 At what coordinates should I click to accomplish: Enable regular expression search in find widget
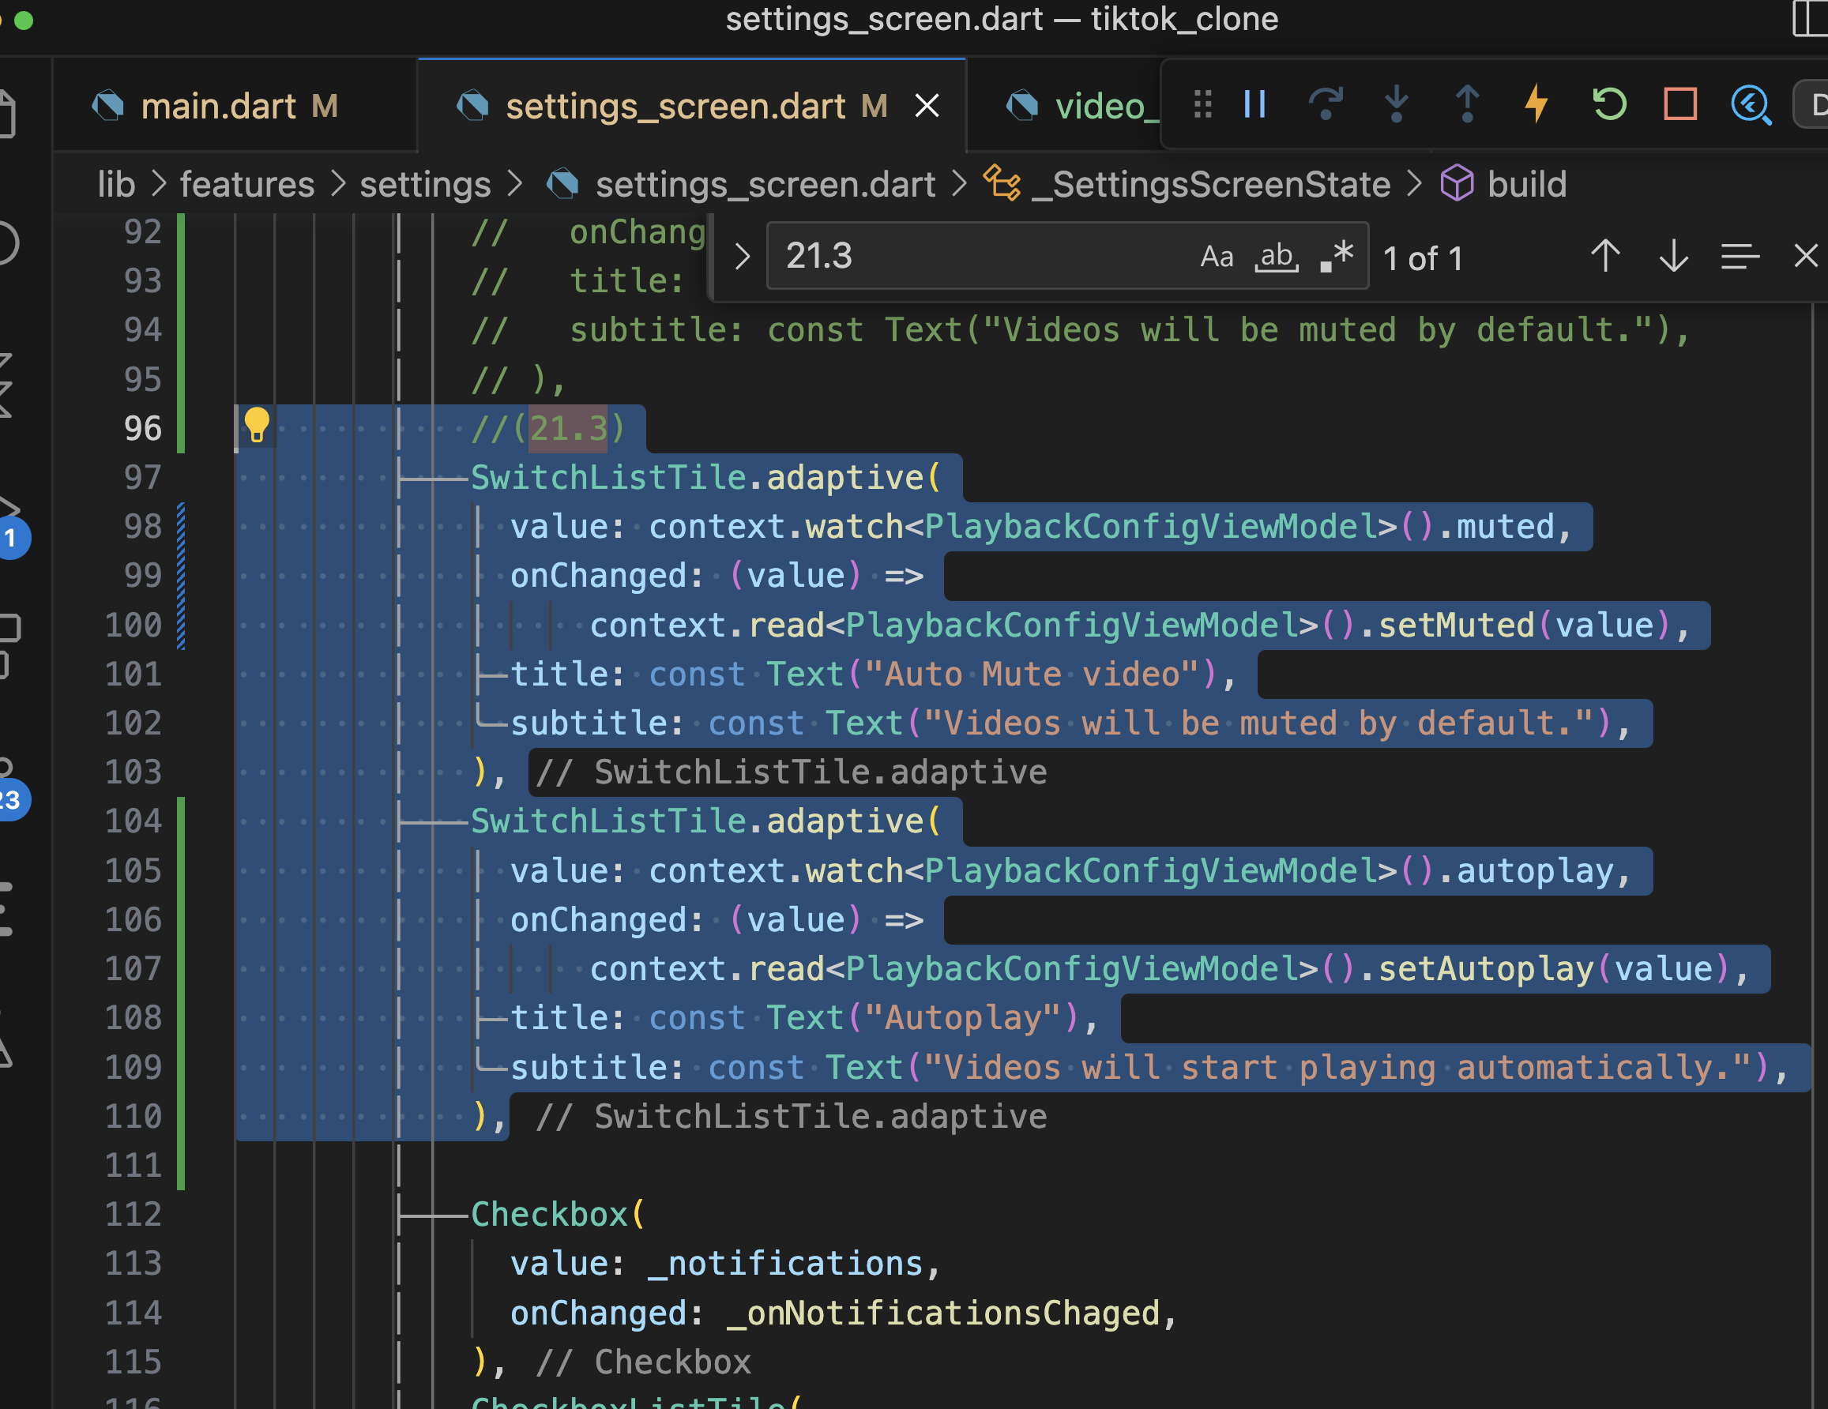1337,256
